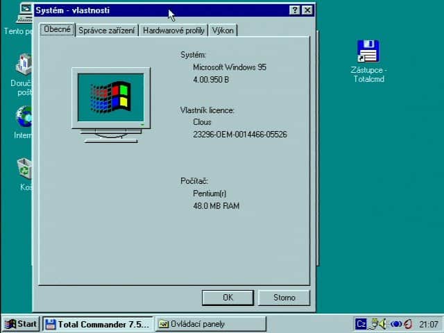The image size is (444, 333).
Task: Select the Internet globe desktop icon
Action: coord(23,122)
